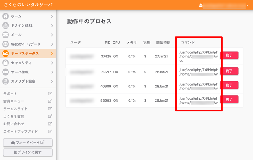Click the さくらのレンタルサーバ header title
The image size is (253, 160).
28,5
